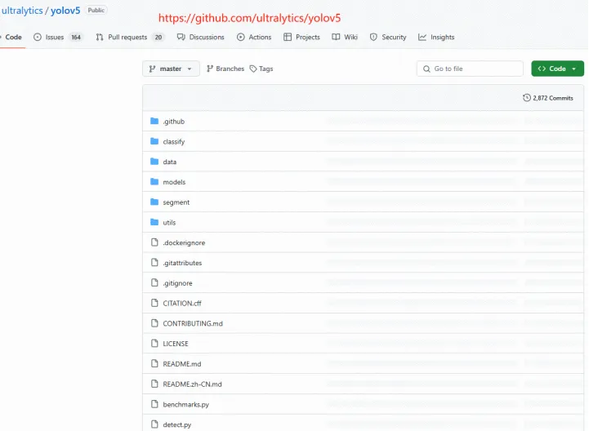
Task: Open the ultralytics owner link
Action: (x=22, y=11)
